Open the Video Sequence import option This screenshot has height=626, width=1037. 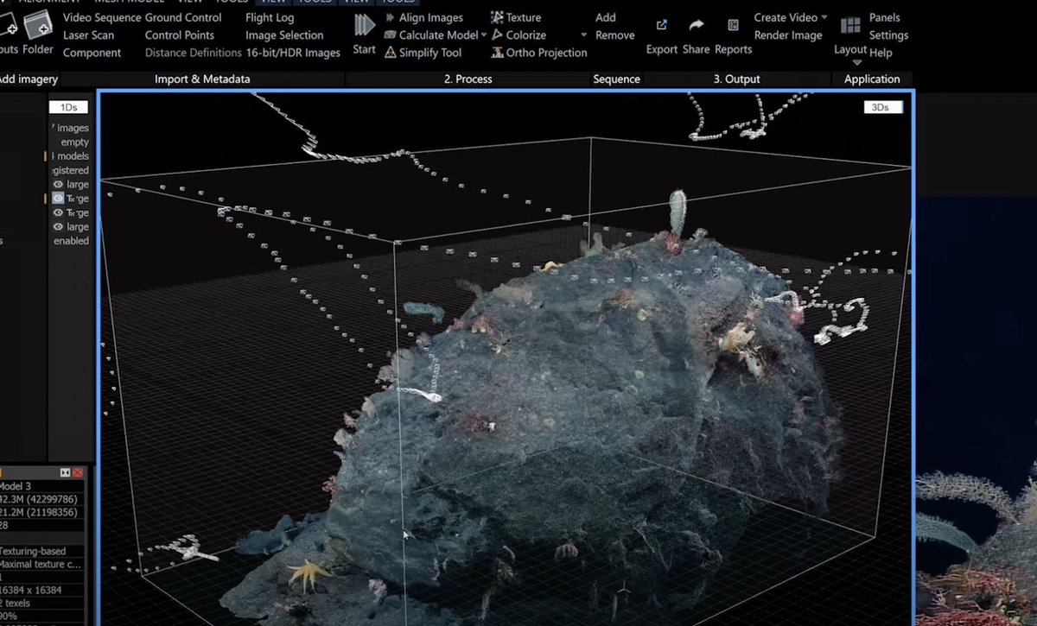[102, 17]
